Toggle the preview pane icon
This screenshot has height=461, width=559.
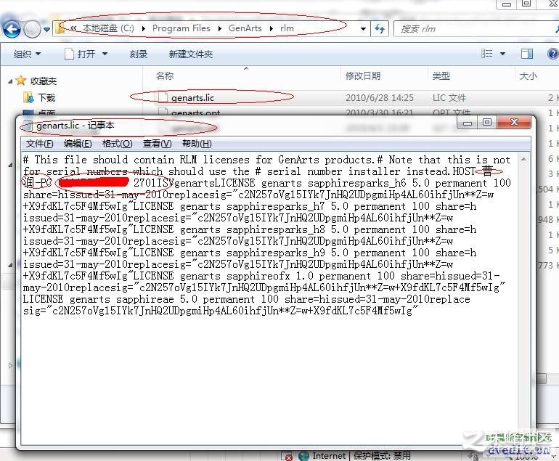tap(526, 54)
